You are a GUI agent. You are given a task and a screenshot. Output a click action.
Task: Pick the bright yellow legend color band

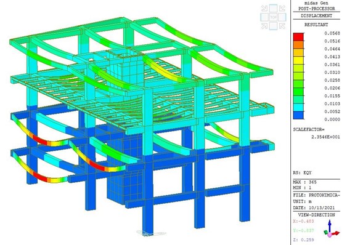click(298, 60)
